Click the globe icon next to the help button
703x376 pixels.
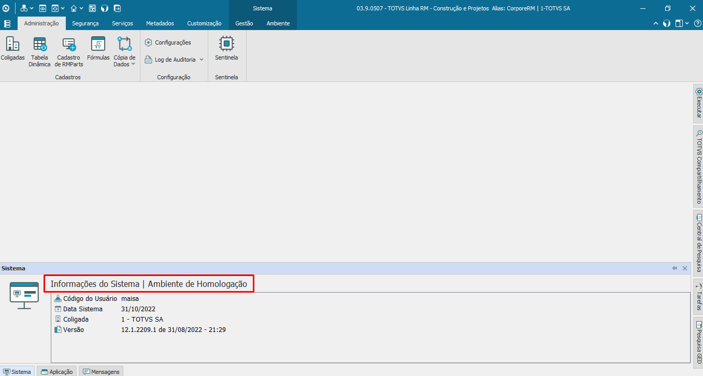click(x=667, y=23)
